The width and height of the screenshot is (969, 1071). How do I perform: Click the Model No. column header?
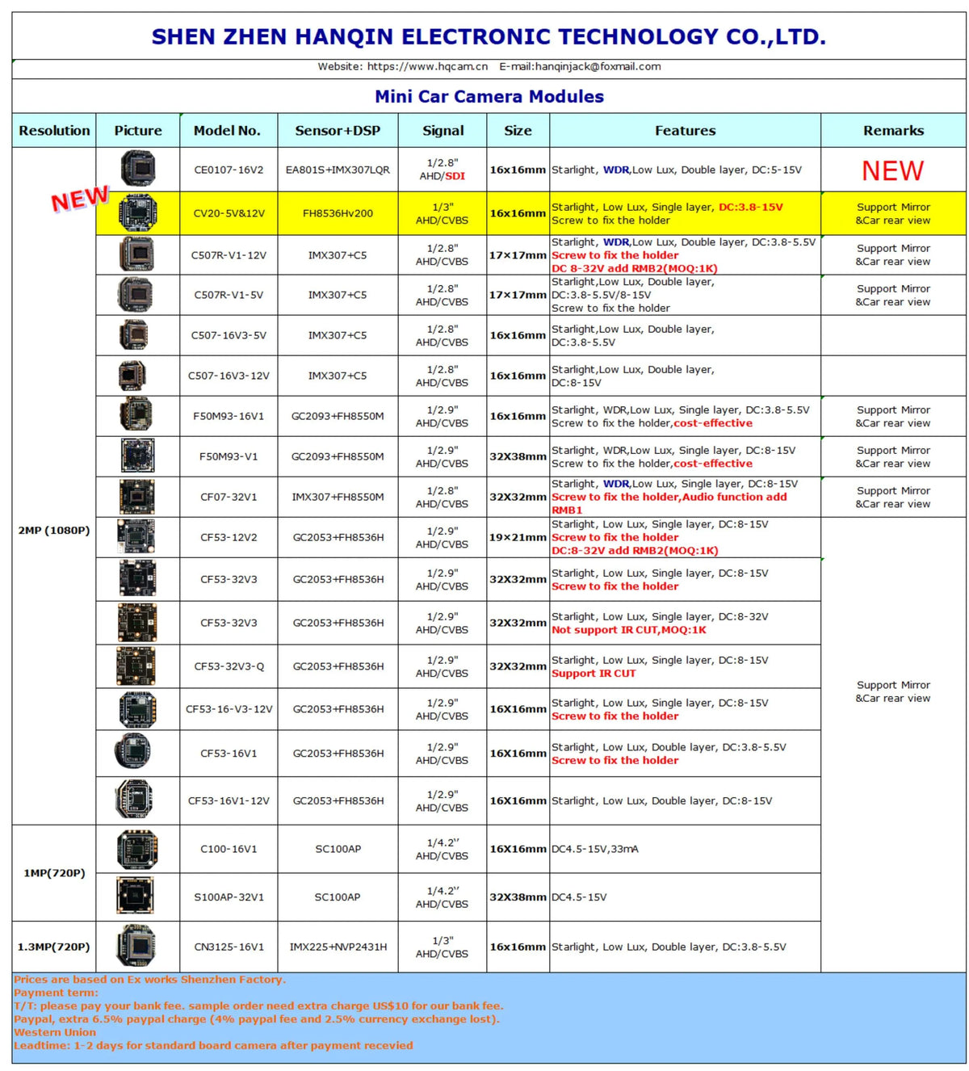click(228, 130)
